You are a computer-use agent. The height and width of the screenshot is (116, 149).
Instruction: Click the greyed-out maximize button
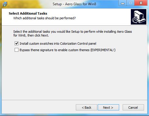tap(130, 3)
